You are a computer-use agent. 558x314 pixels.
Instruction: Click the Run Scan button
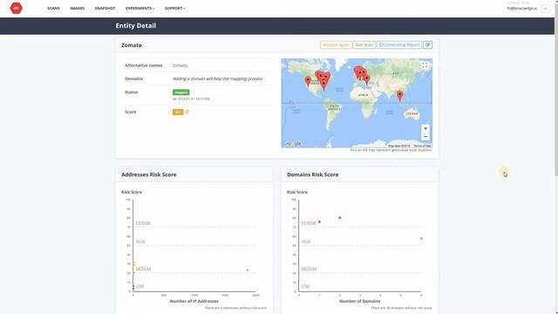pyautogui.click(x=364, y=44)
